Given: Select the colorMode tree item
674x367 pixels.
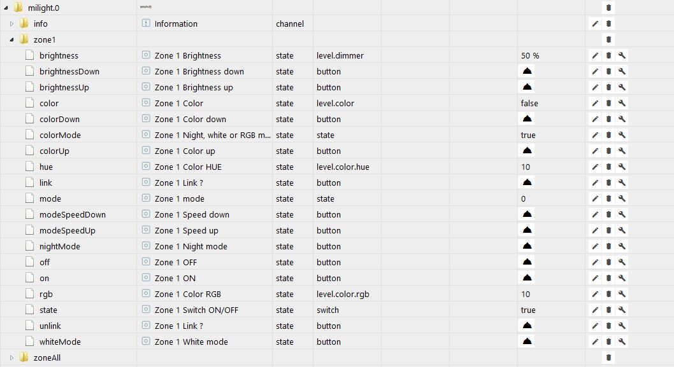Looking at the screenshot, I should point(60,135).
